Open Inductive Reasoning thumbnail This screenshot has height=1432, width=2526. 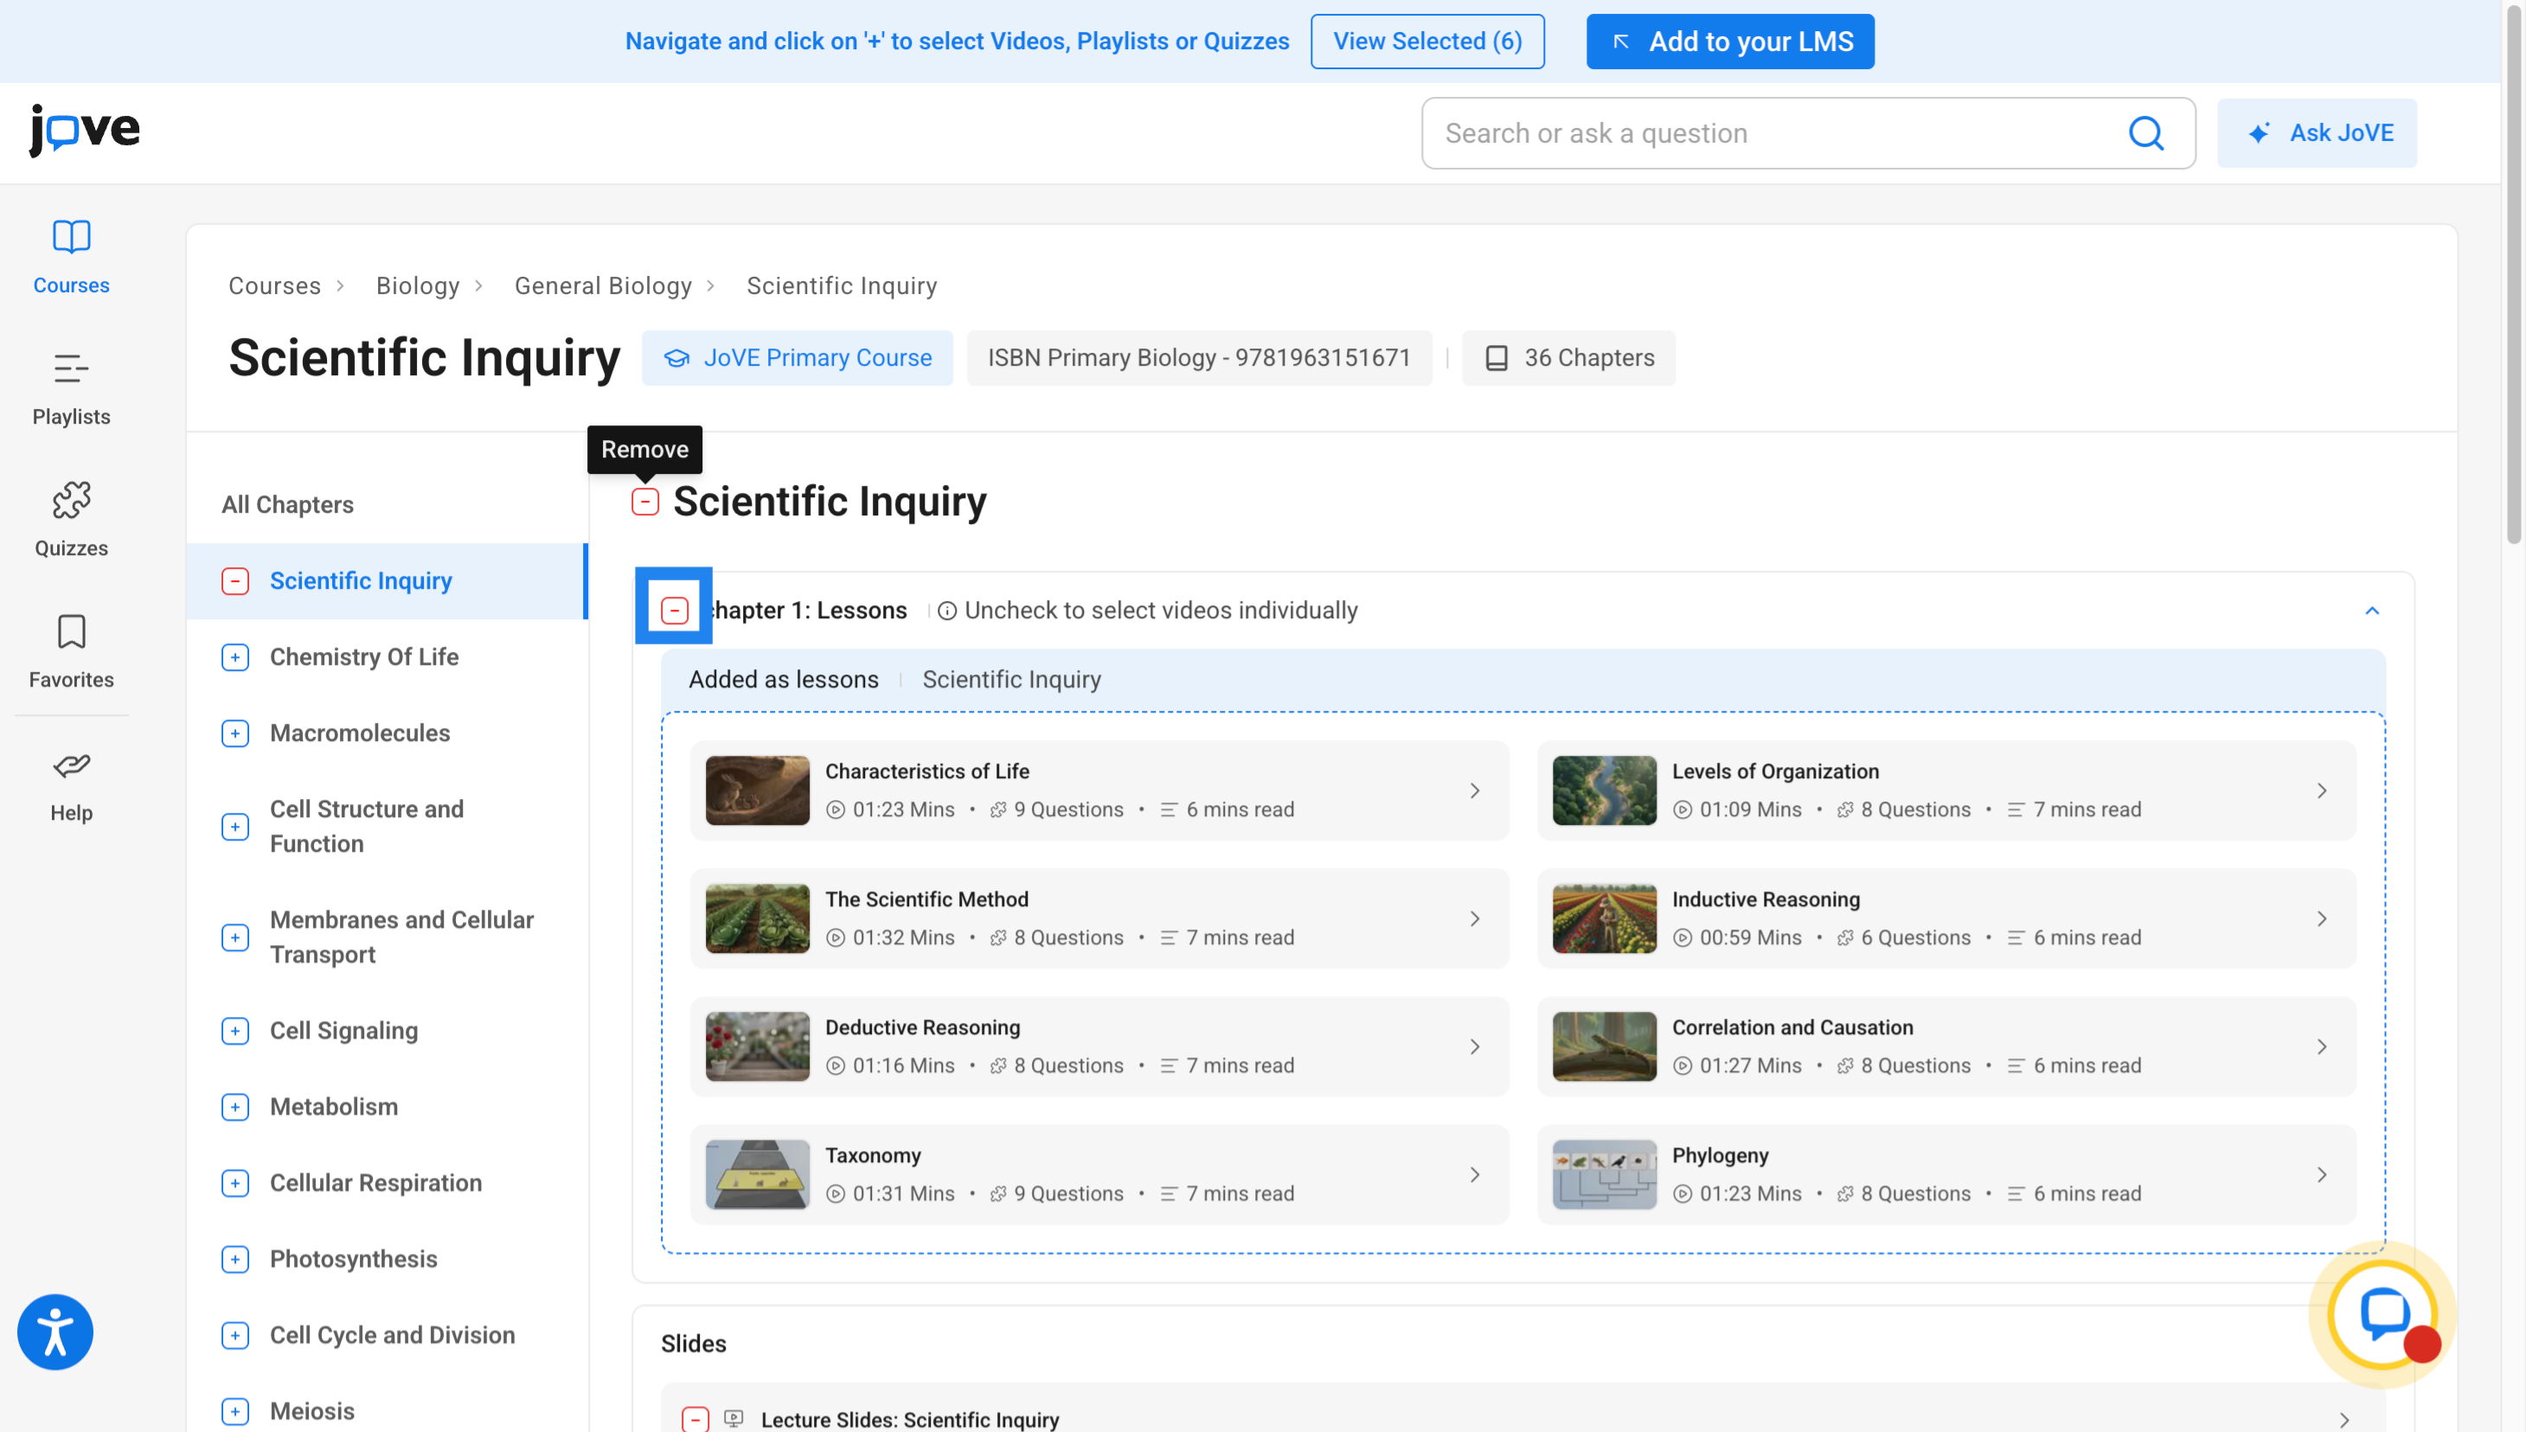(x=1605, y=918)
